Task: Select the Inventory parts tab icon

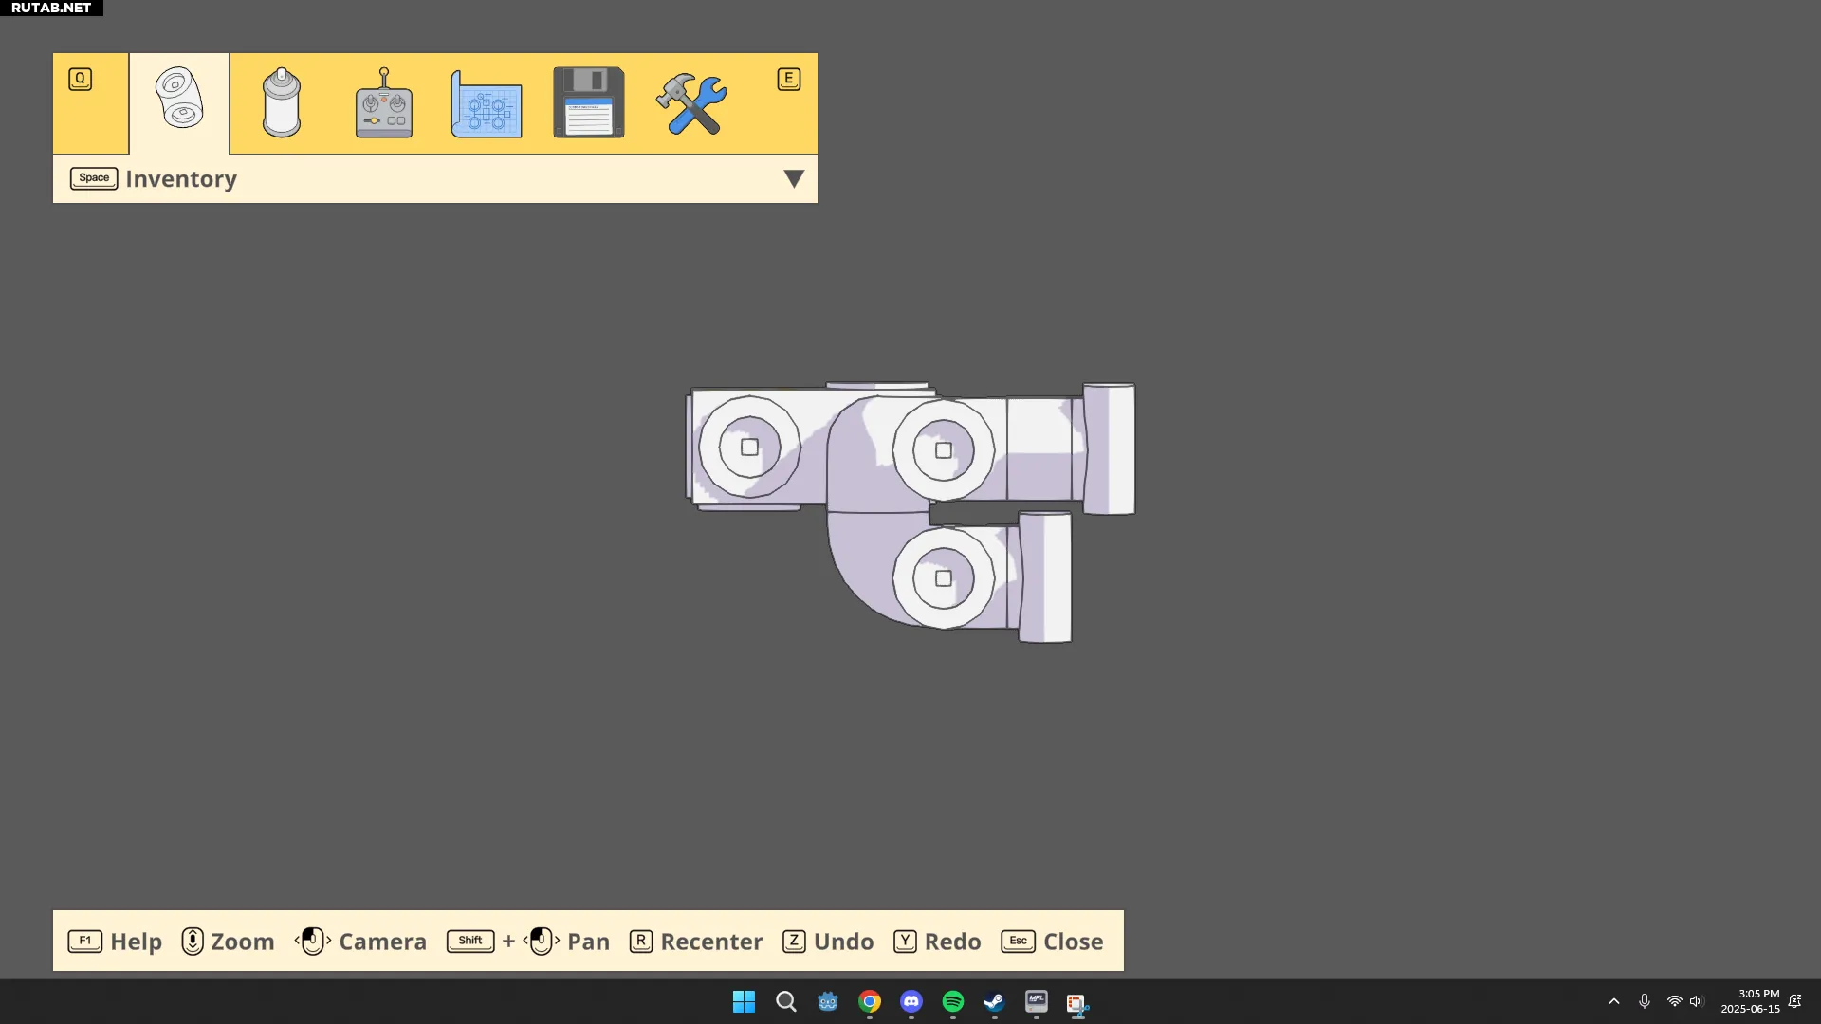Action: tap(179, 99)
